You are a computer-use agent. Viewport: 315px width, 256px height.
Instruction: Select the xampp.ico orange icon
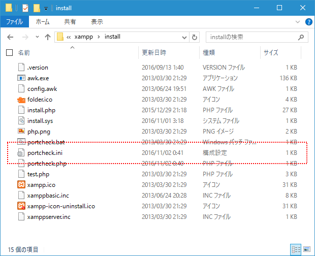21,184
